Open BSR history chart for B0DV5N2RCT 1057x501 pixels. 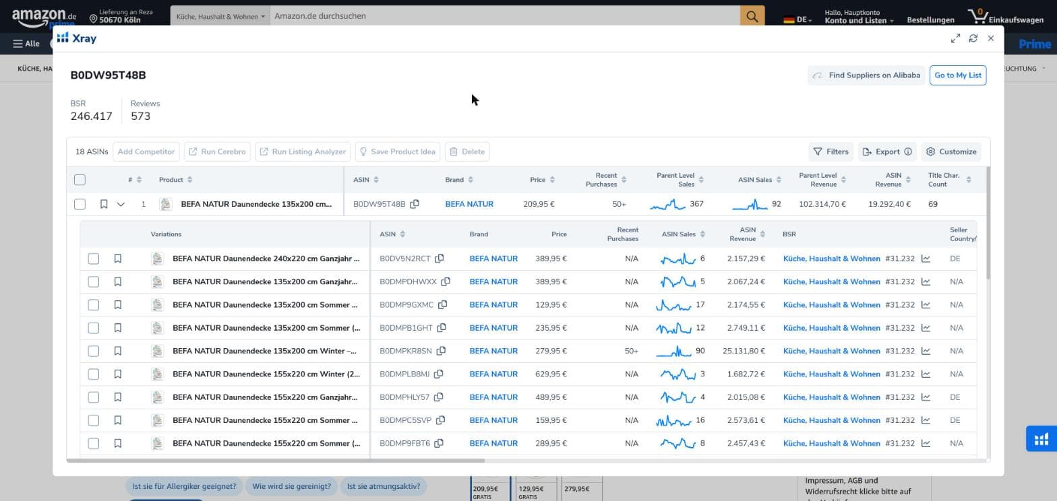click(926, 259)
